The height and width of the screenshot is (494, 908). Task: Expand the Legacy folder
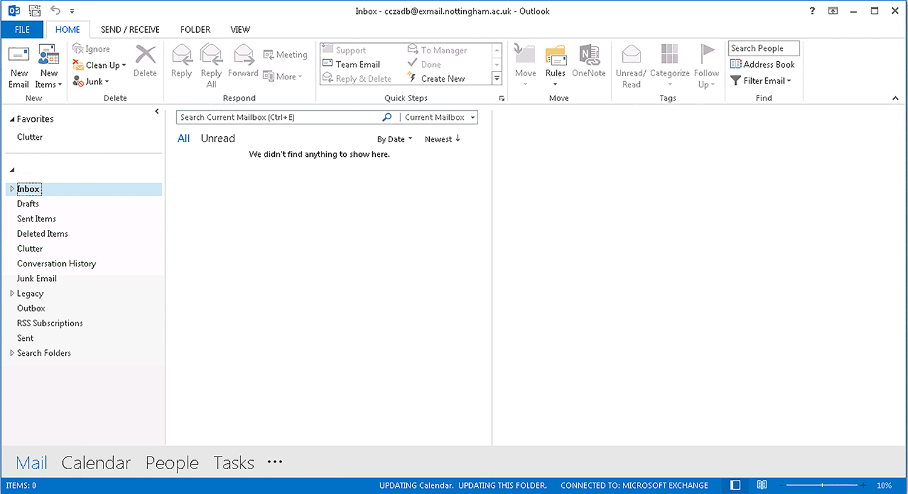tap(12, 294)
